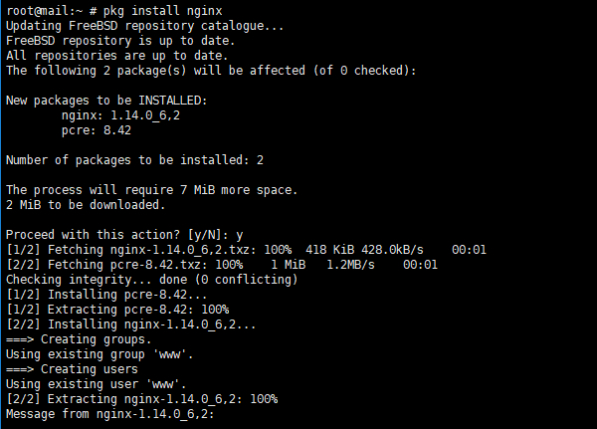Click the 'Using existing user www' line

(93, 384)
